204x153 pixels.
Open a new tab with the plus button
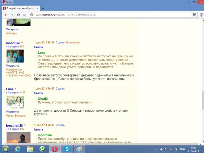pos(43,8)
